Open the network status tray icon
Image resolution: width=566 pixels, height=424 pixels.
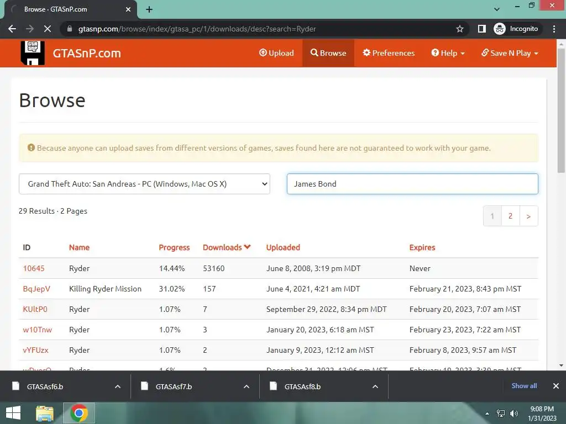(501, 414)
